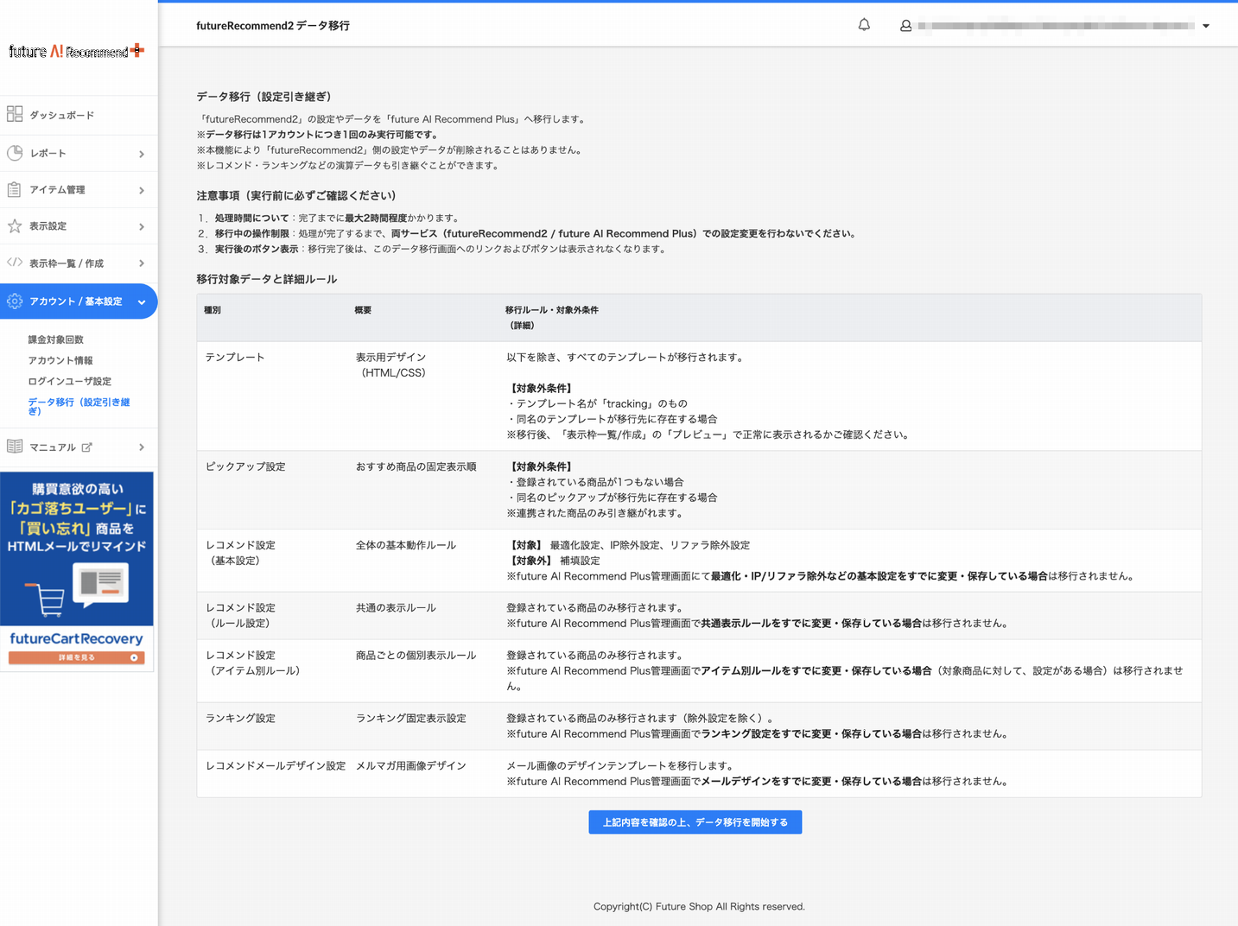Click the ピックアップ設定 row label
The image size is (1238, 926).
pyautogui.click(x=245, y=467)
